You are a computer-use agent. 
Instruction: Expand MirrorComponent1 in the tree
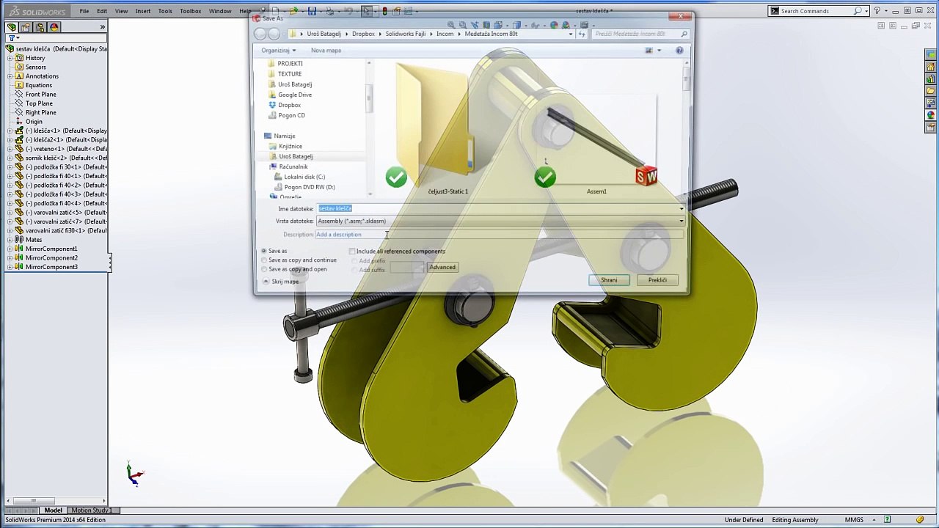[10, 249]
